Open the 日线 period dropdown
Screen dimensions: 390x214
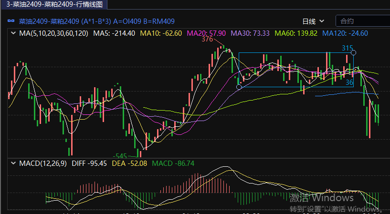313,21
